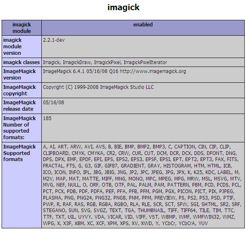Click CLIPBOARD in the supported formats list
This screenshot has width=246, height=232.
pyautogui.click(x=56, y=153)
